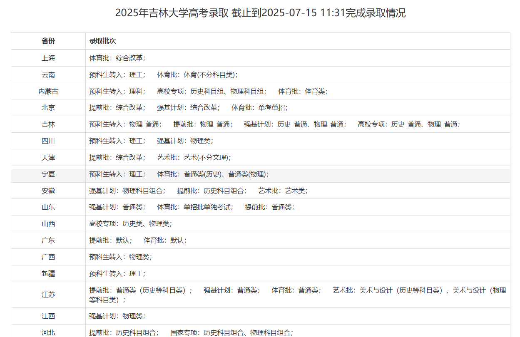Click 预科生转入：物理_普通 in the 吉林 row
Screen dimensions: 520x337
[x=125, y=124]
